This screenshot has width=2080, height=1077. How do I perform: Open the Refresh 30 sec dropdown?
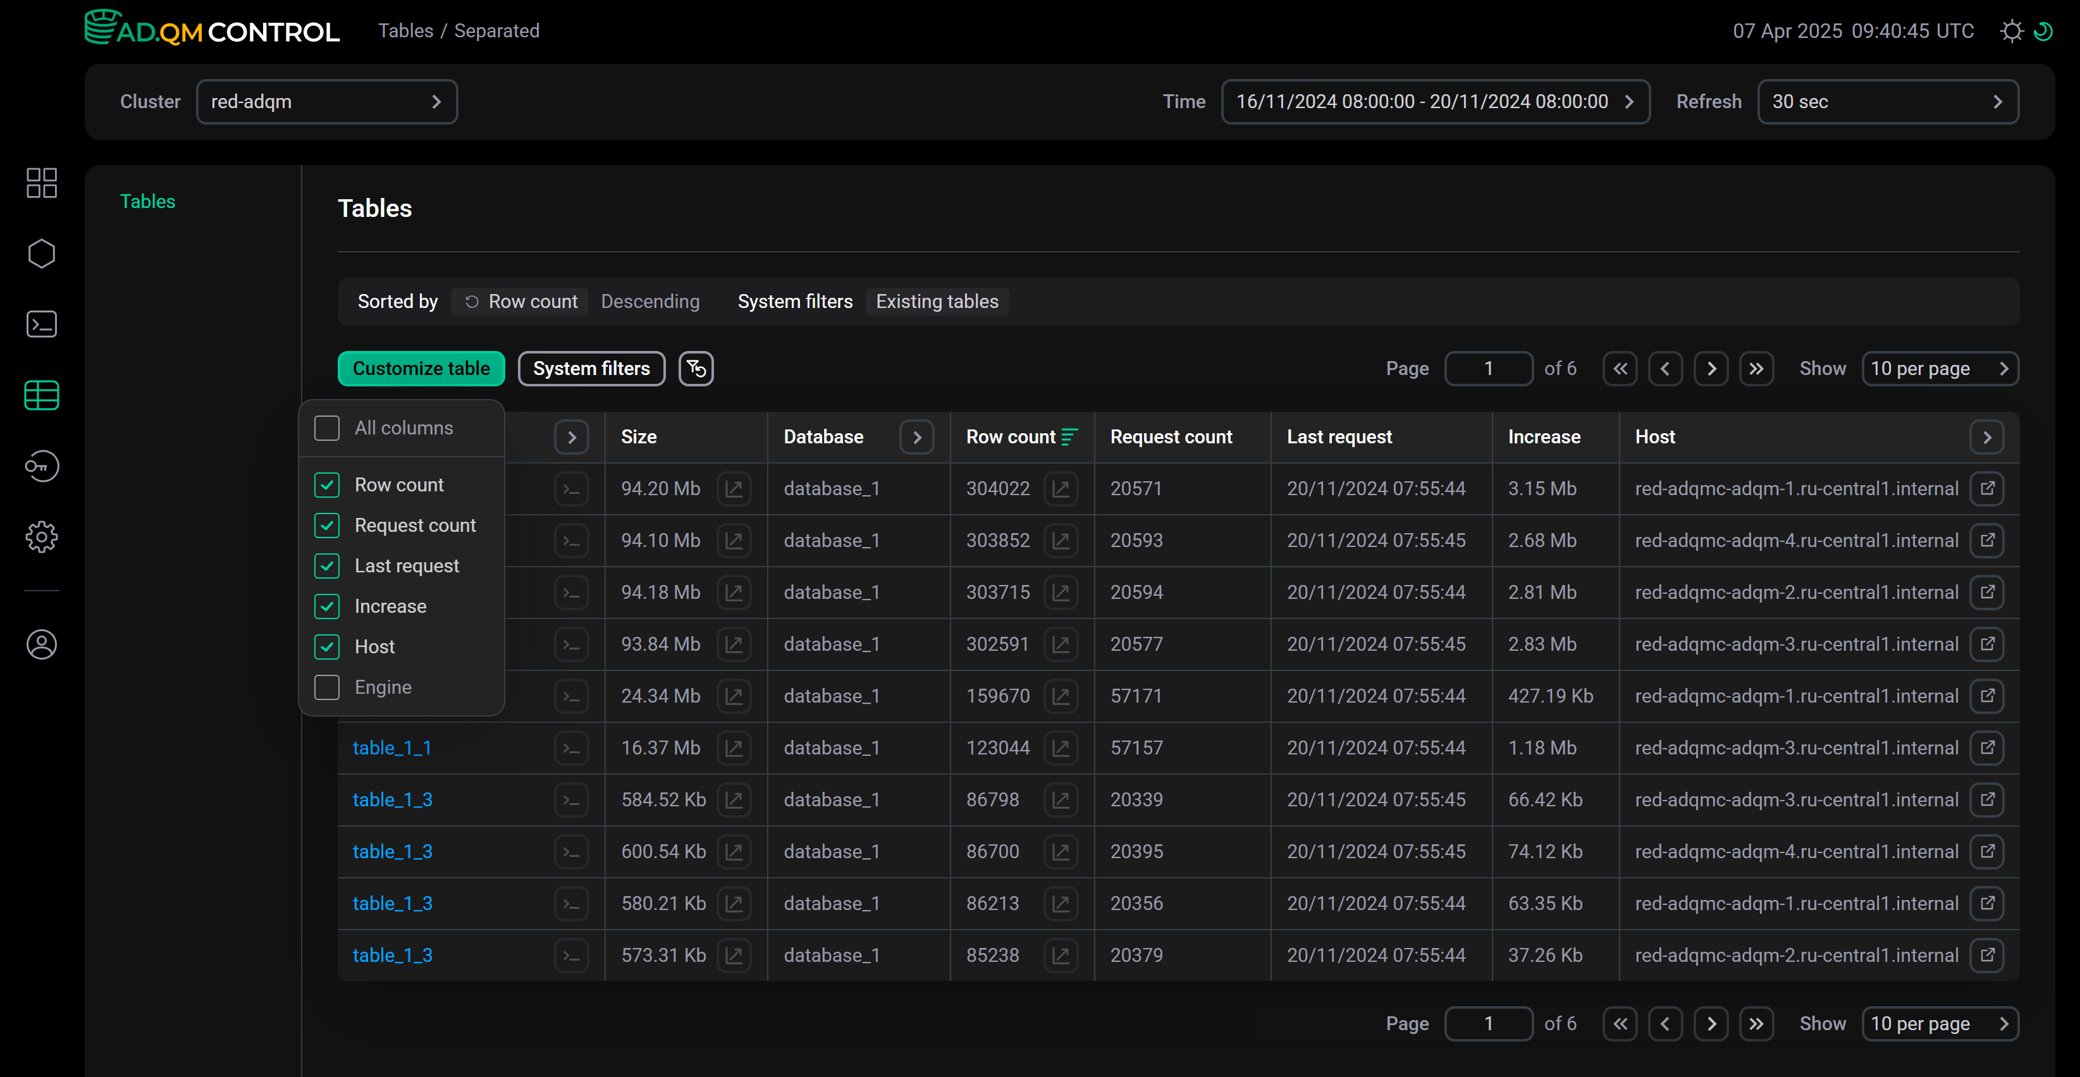point(1887,102)
